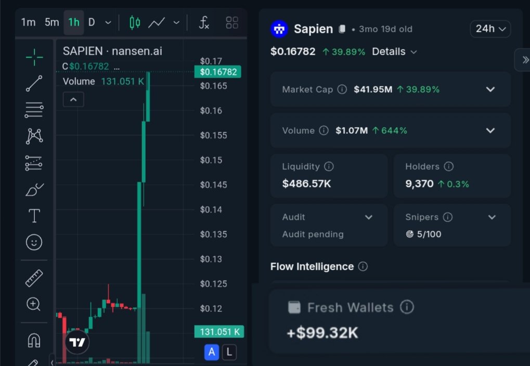This screenshot has height=366, width=530.
Task: Click the Volume 131.051 K legend
Action: 104,82
